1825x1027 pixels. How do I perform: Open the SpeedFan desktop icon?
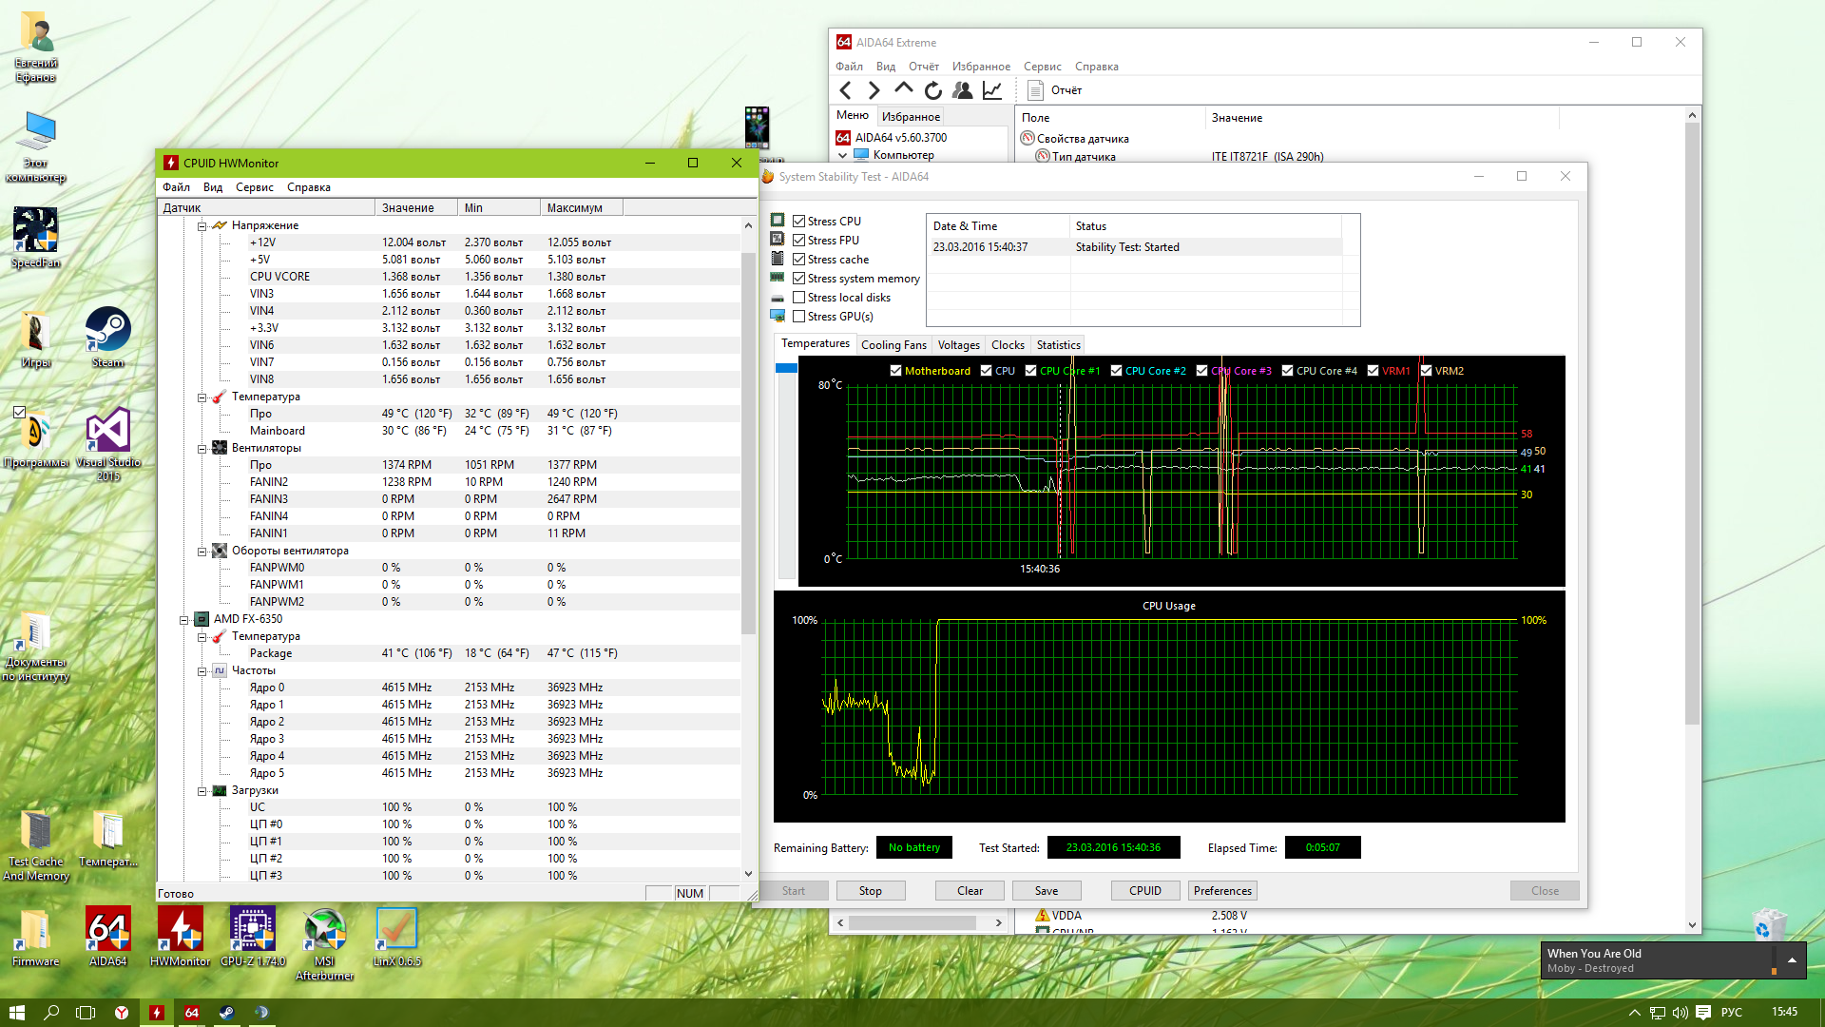pos(35,231)
